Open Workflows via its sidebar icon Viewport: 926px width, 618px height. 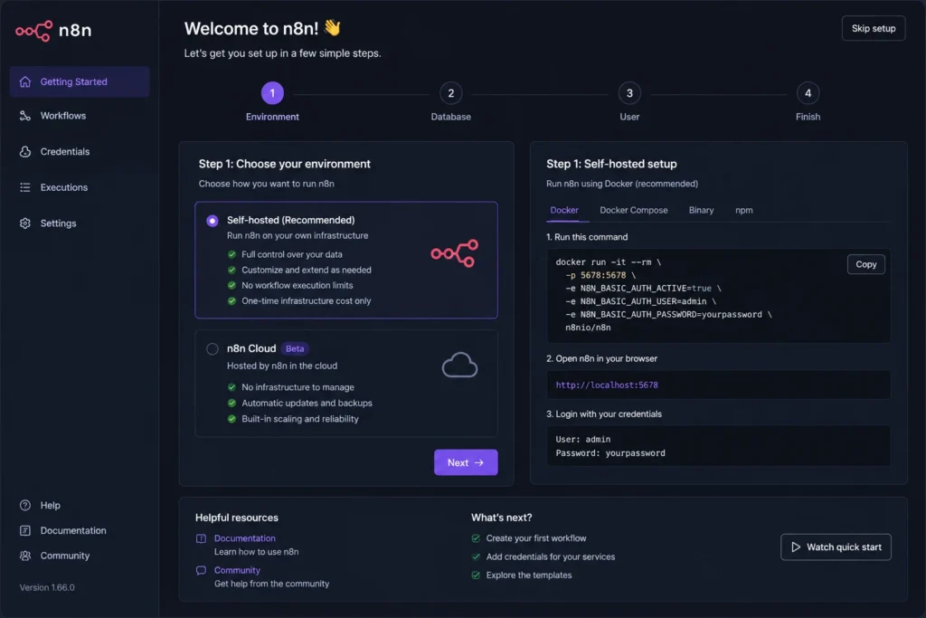(24, 116)
